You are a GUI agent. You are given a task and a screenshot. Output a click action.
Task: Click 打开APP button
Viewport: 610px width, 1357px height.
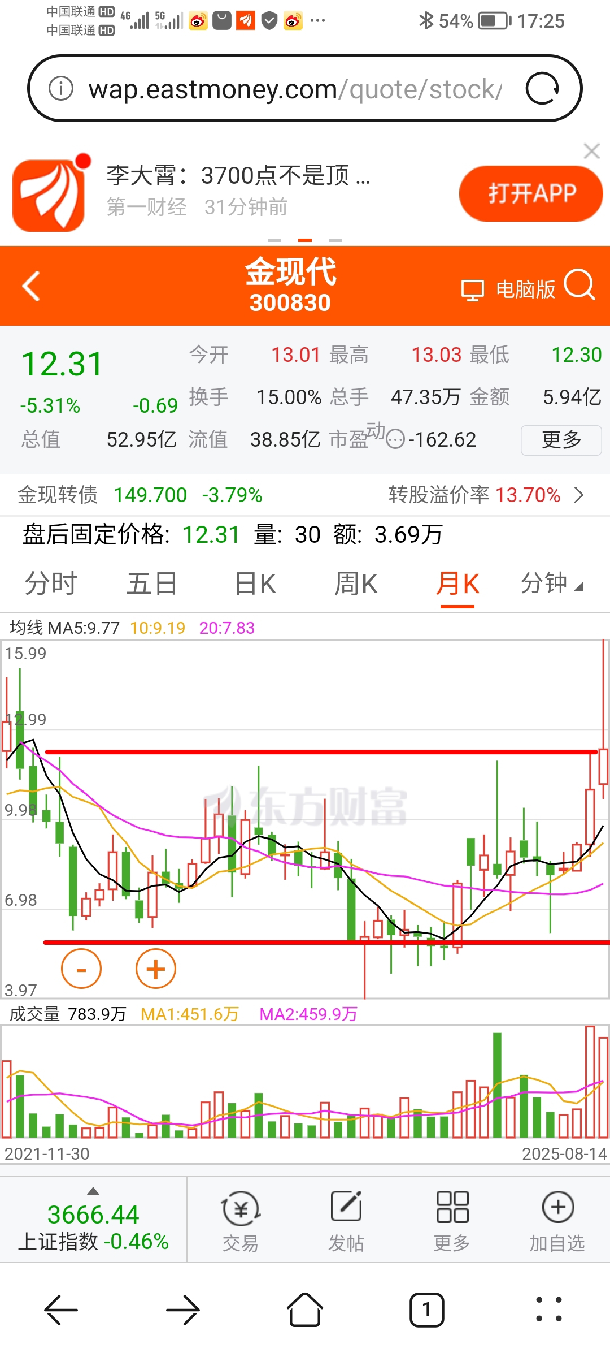[x=531, y=193]
